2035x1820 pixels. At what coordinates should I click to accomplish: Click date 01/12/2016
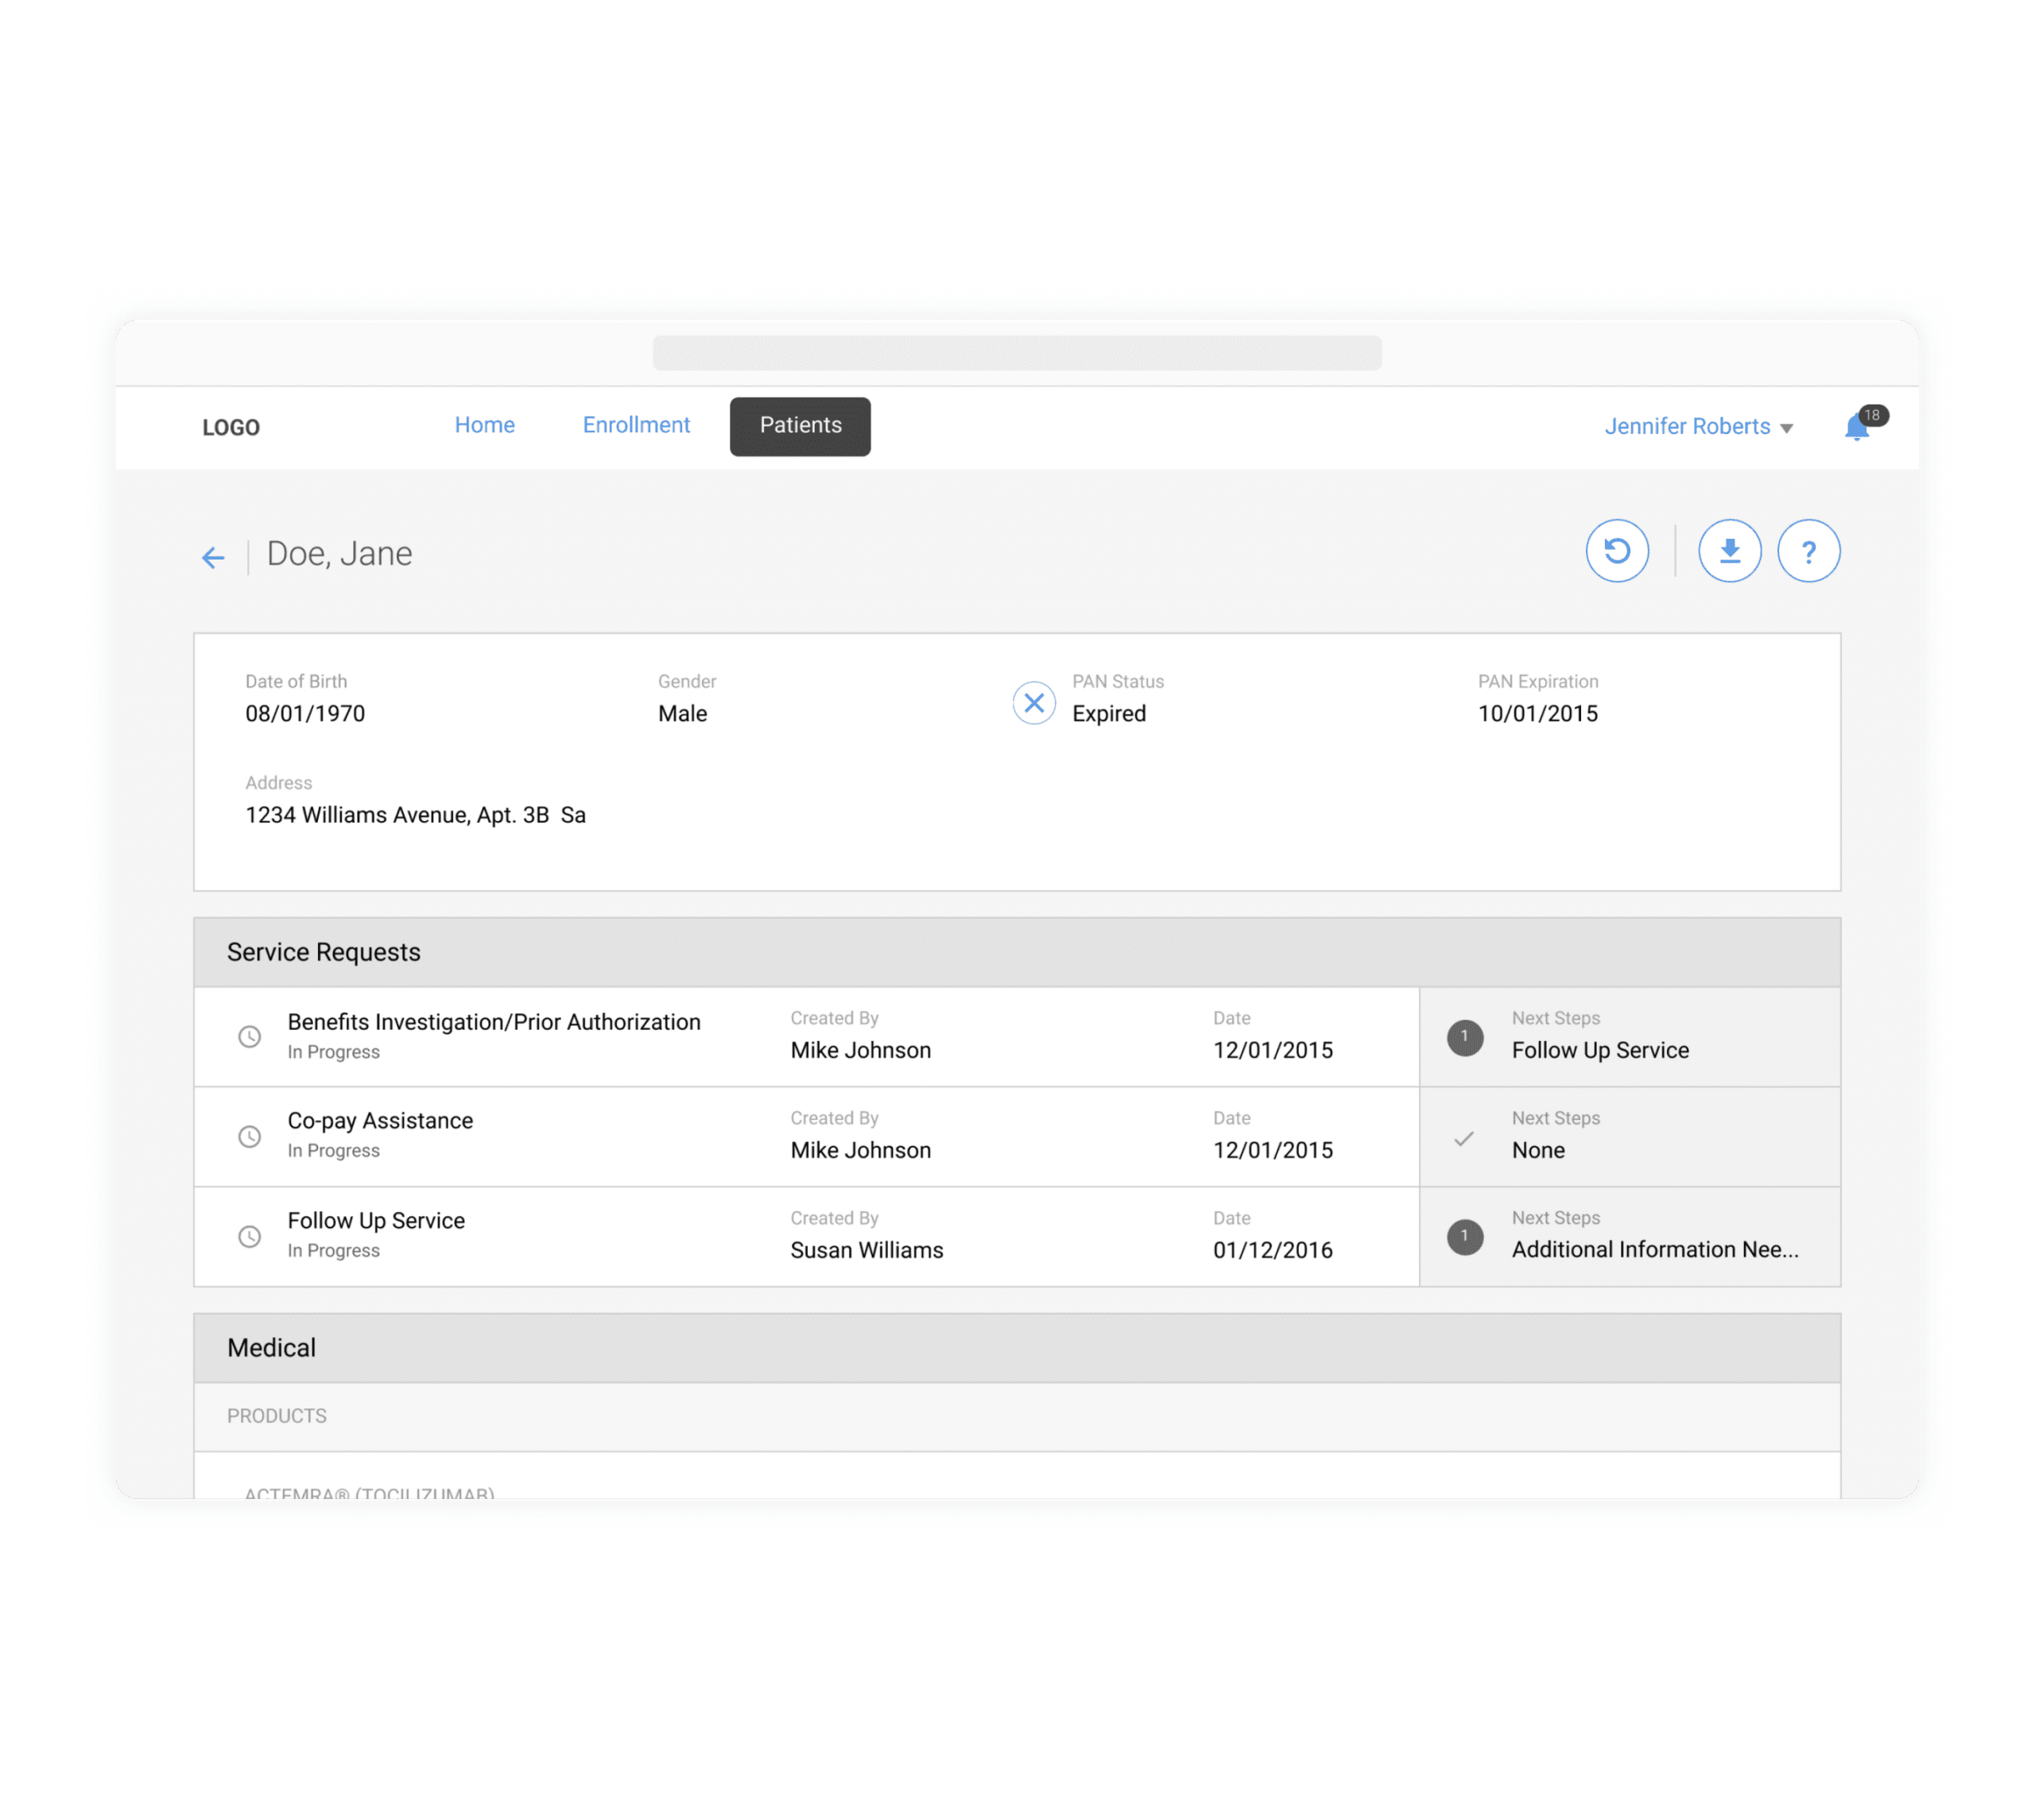pyautogui.click(x=1273, y=1250)
